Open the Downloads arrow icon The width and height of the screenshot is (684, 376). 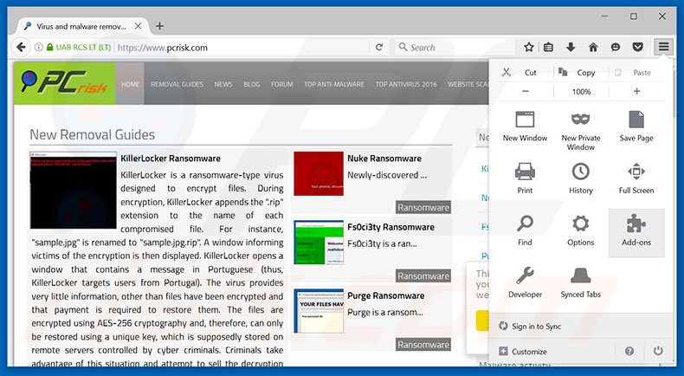click(571, 47)
